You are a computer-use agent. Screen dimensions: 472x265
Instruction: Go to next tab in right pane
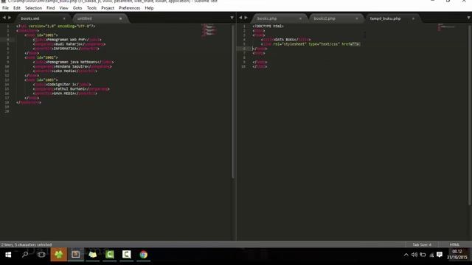click(x=246, y=18)
